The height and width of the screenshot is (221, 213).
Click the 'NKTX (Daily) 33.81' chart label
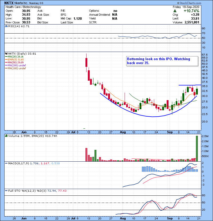[x=22, y=54]
